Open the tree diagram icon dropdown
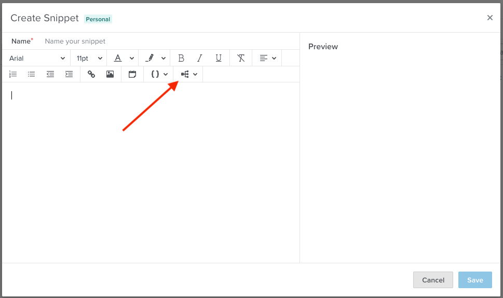Screen dimensions: 503x298 [x=188, y=74]
